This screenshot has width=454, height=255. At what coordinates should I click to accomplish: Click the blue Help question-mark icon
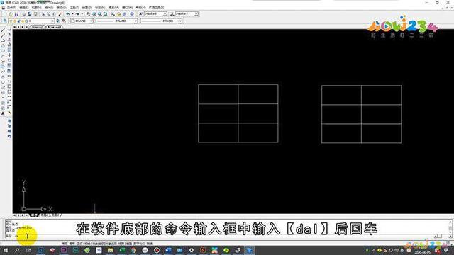[132, 14]
